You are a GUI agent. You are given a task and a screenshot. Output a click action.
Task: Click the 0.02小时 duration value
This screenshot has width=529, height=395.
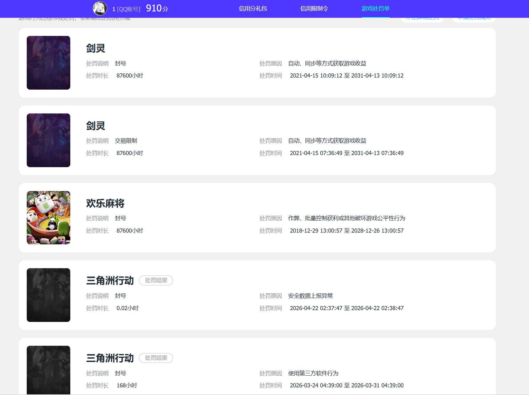point(128,308)
